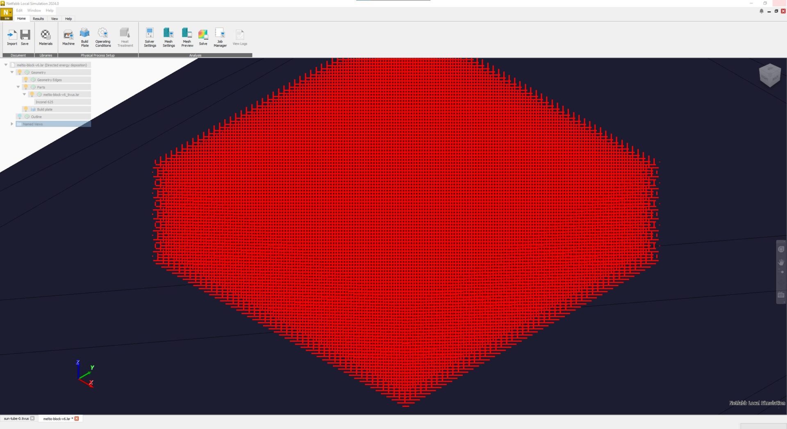Switch to the Results tab
The width and height of the screenshot is (787, 429).
click(x=38, y=19)
